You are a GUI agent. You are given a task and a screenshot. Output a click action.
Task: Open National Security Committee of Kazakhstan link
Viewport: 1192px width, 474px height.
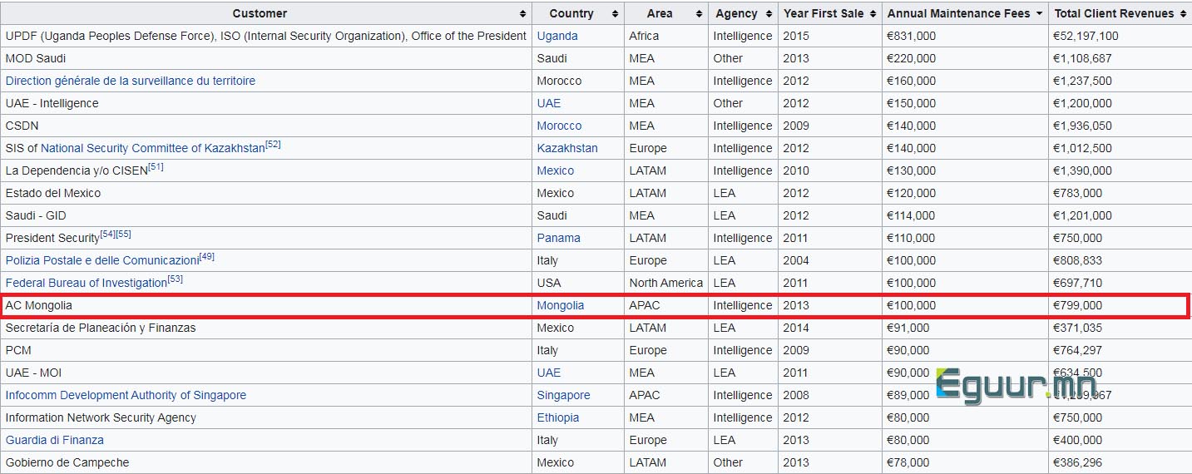tap(153, 148)
